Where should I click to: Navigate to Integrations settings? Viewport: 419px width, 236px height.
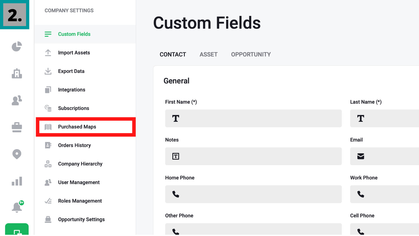point(72,90)
